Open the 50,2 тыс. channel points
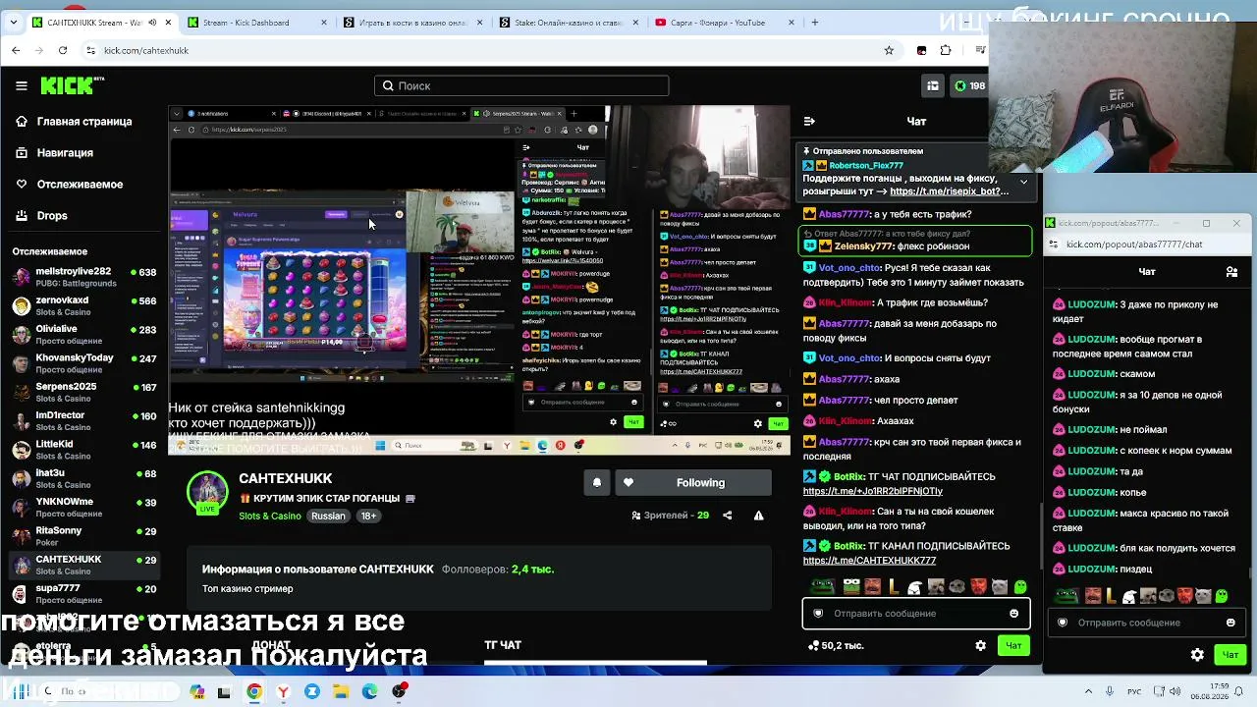Viewport: 1257px width, 707px height. click(836, 645)
